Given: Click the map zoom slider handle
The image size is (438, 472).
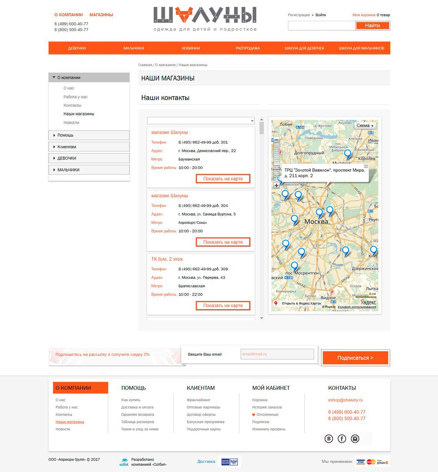Looking at the screenshot, I should 276,164.
